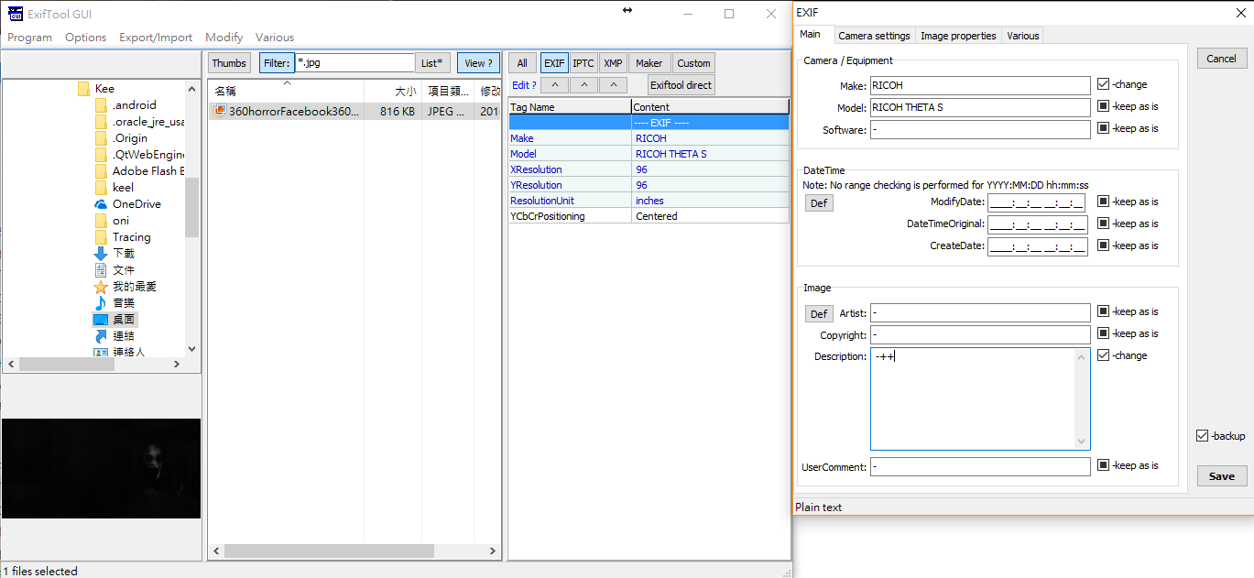This screenshot has height=578, width=1254.
Task: Open the Modify menu
Action: 224,38
